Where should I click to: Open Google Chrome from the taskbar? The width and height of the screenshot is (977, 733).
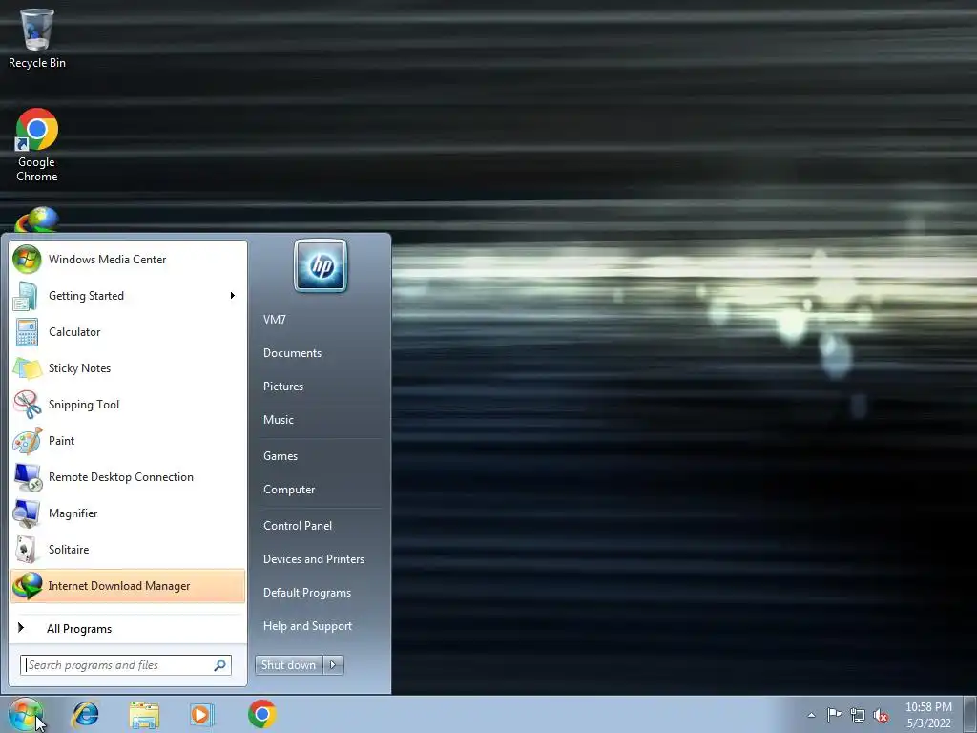[261, 714]
